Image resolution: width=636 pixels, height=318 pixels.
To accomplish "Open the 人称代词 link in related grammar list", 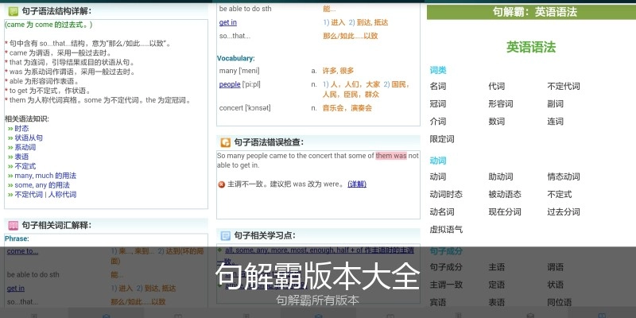I will 63,194.
